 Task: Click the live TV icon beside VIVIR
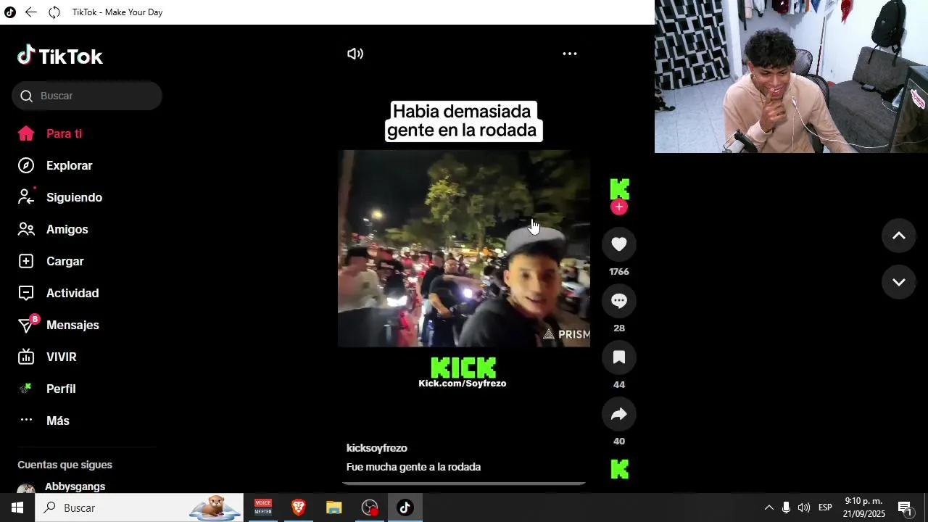26,357
